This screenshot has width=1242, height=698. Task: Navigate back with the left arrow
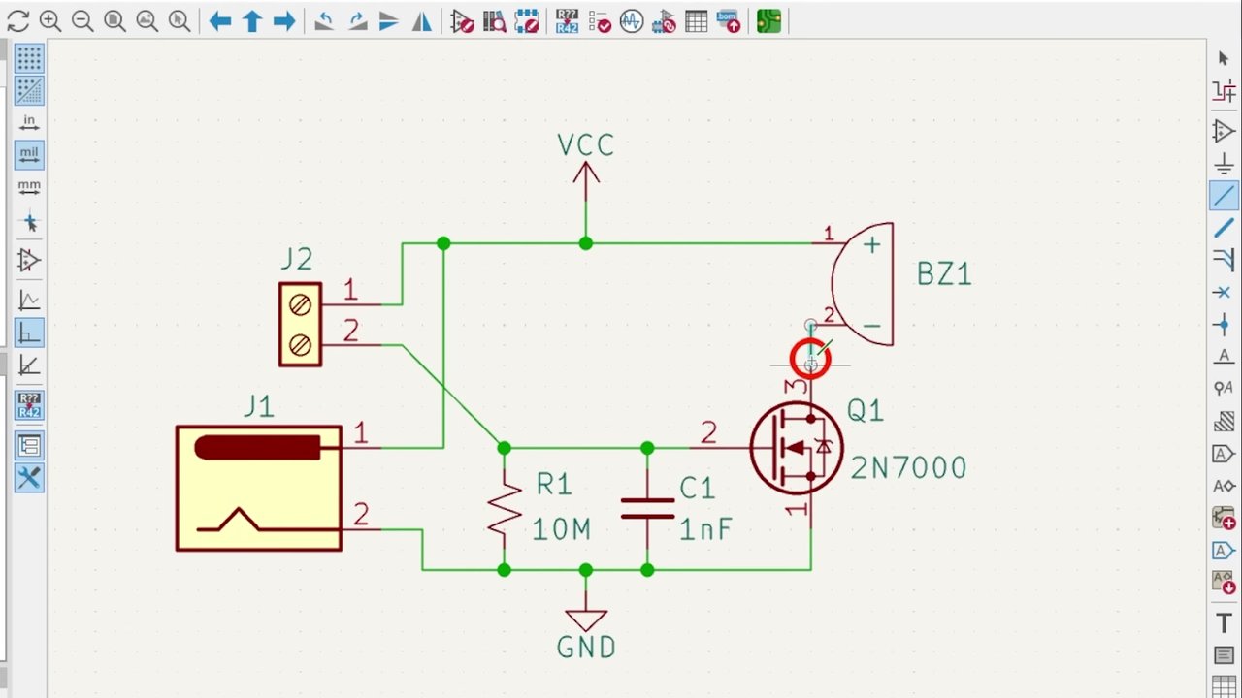(220, 21)
